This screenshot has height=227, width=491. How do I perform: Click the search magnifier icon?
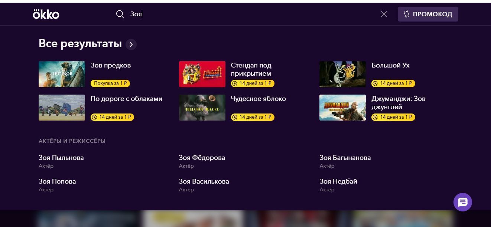point(120,14)
